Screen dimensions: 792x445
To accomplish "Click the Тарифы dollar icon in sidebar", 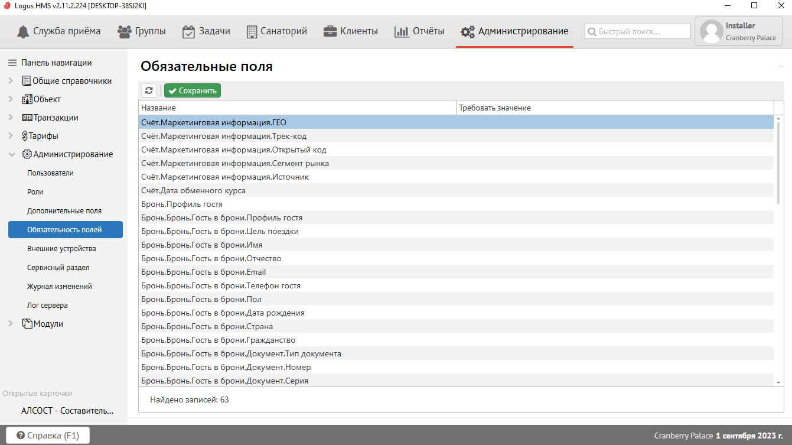I will point(25,136).
